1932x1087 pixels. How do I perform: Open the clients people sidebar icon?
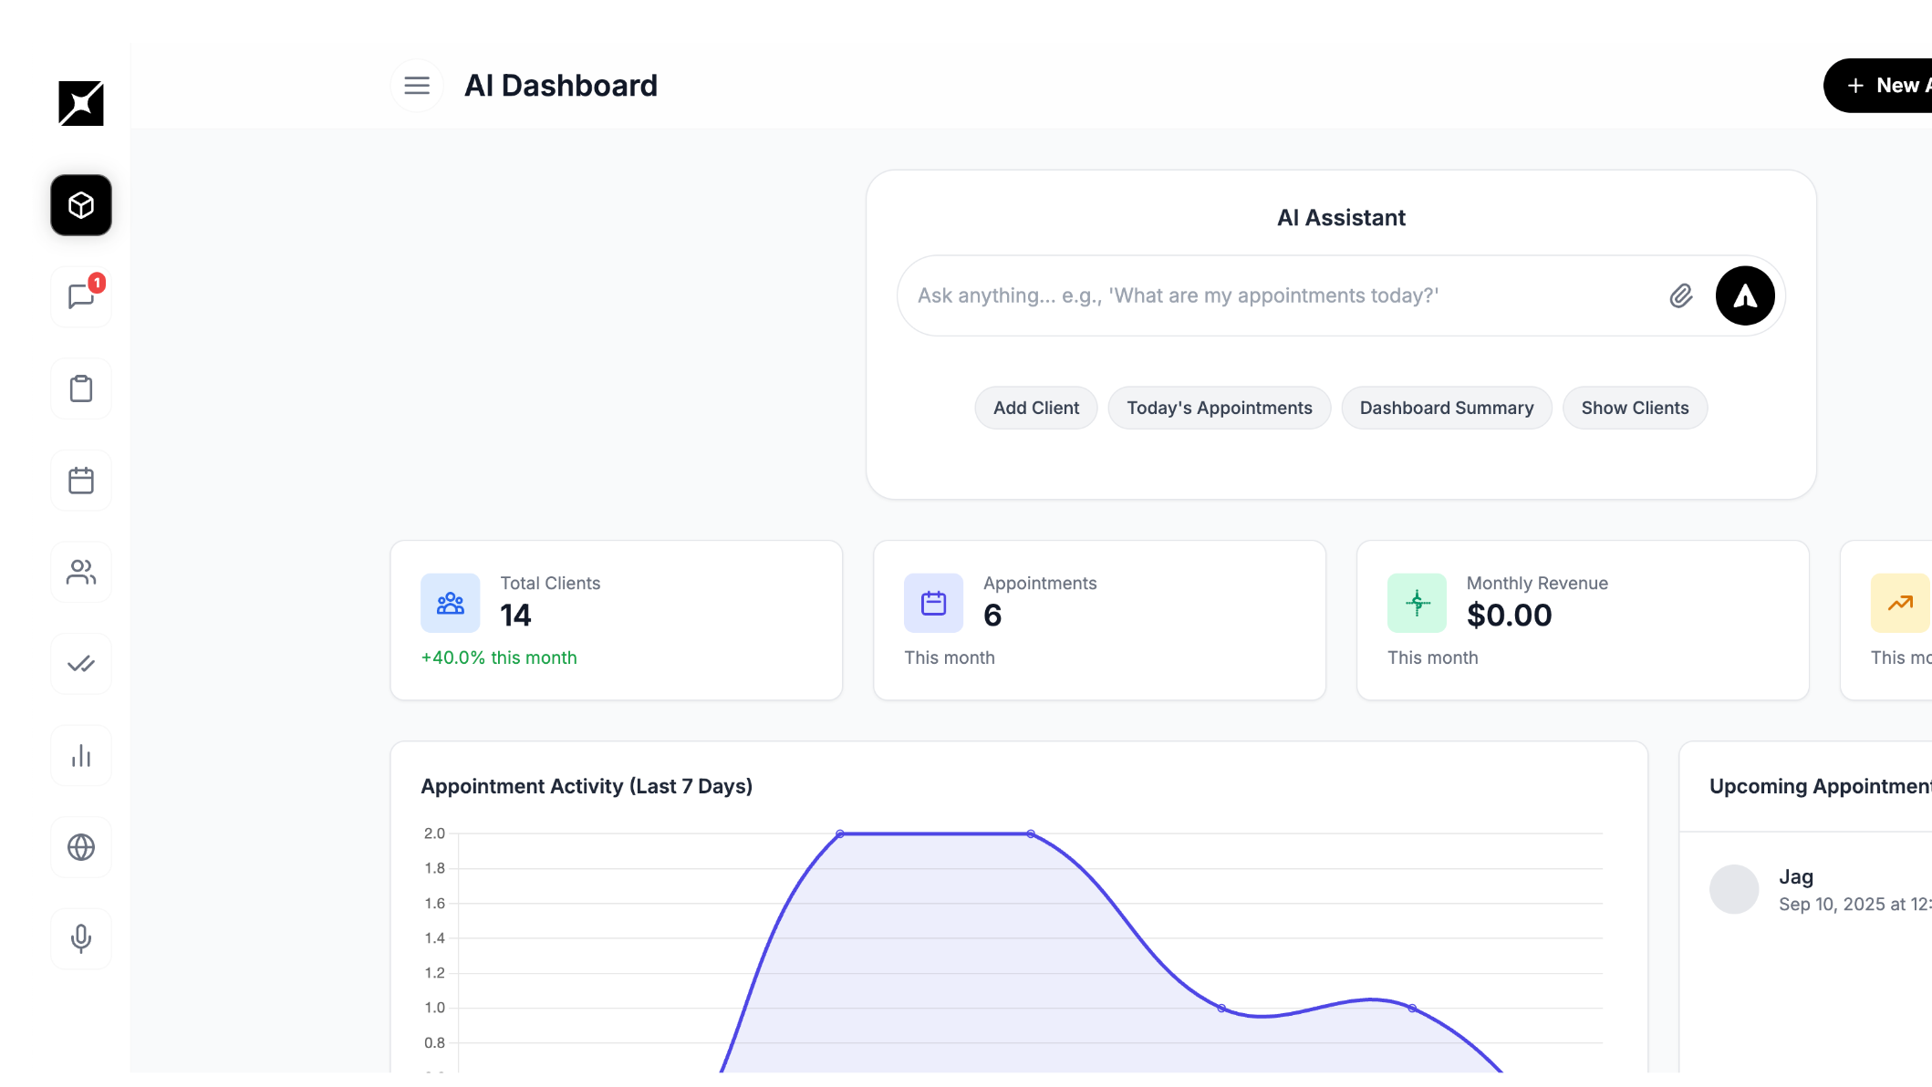[81, 573]
